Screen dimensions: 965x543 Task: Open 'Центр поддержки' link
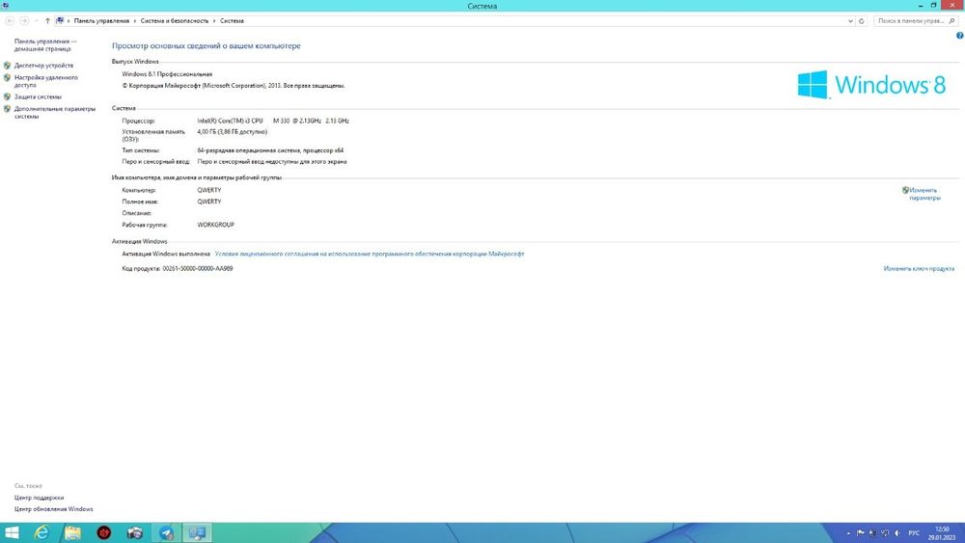(x=39, y=498)
